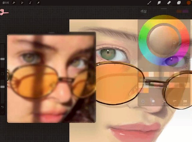
Task: Switch to the primary color swatch in color panel header
Action: coord(179,11)
